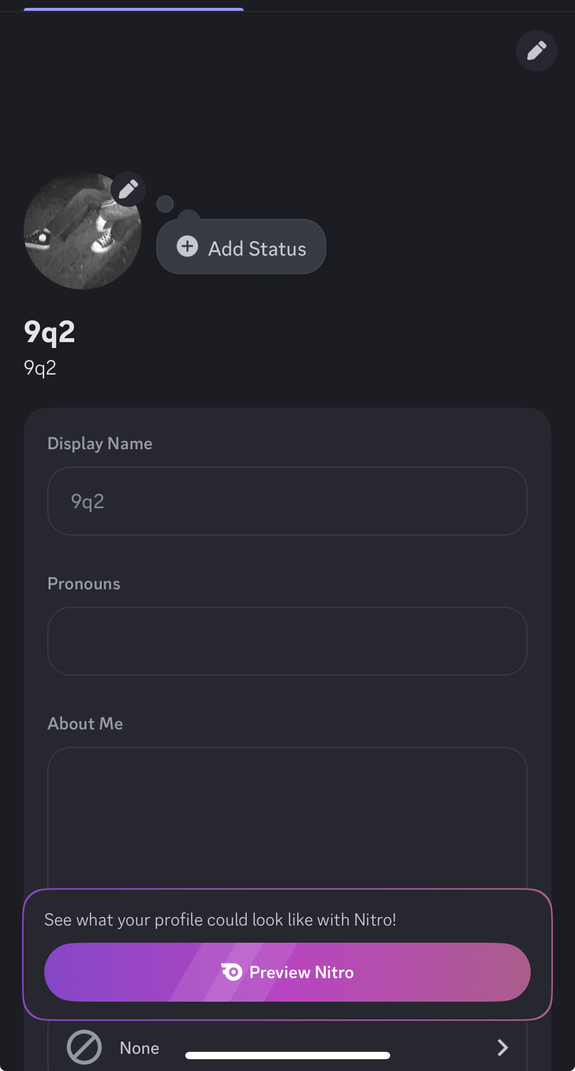Switch to the highlighted top profile tab
This screenshot has height=1071, width=575.
coord(134,8)
